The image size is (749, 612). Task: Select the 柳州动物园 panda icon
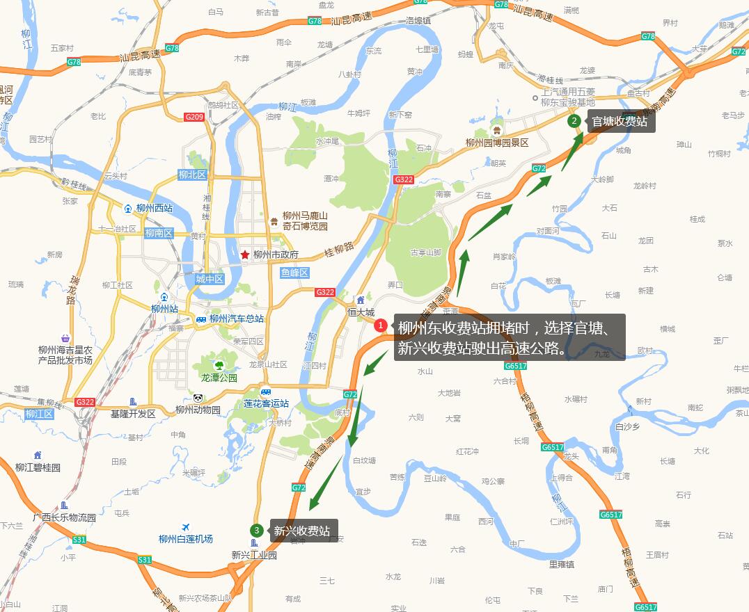coord(198,398)
